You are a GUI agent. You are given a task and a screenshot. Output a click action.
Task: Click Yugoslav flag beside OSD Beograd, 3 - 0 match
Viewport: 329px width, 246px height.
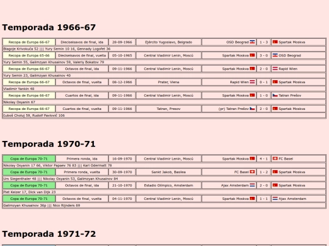tap(275, 55)
